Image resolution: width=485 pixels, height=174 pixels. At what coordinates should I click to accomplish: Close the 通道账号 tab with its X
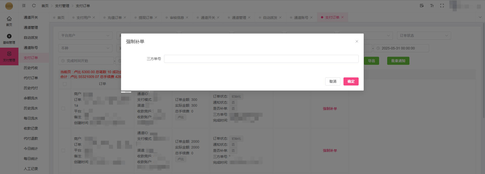coord(311,17)
